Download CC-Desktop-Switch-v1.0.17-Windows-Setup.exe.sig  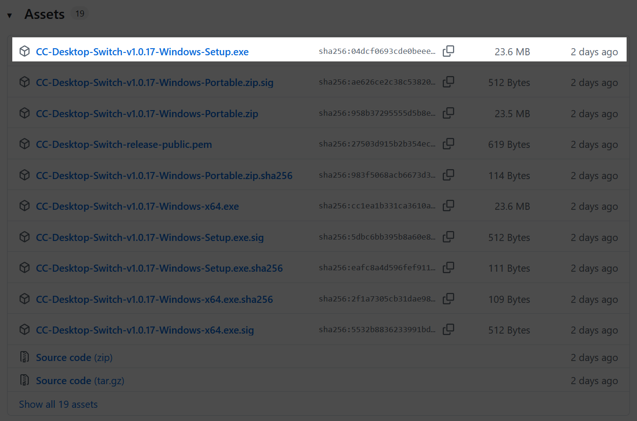[x=150, y=238]
